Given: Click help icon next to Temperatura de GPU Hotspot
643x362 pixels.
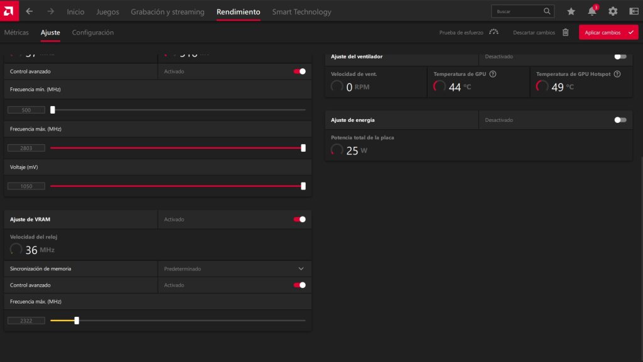Looking at the screenshot, I should coord(617,74).
